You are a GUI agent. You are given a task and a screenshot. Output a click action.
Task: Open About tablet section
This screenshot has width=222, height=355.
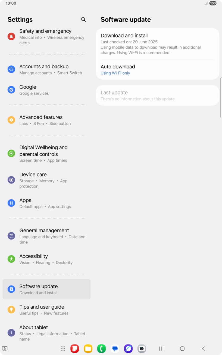(x=46, y=333)
